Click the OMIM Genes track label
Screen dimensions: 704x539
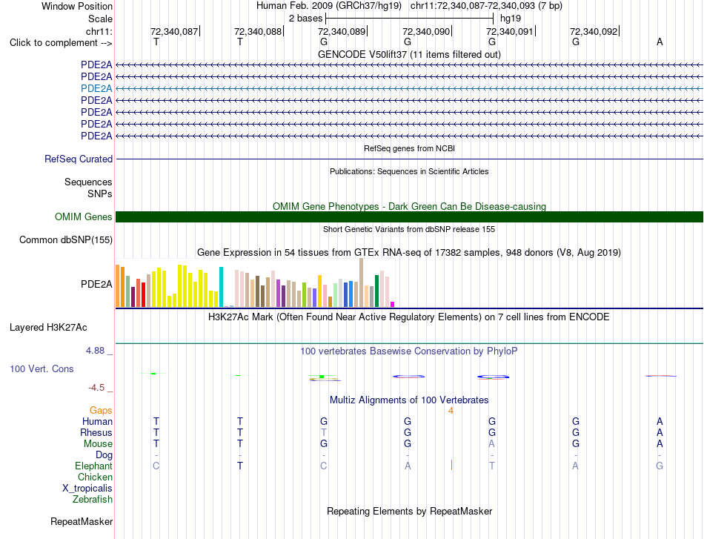[83, 217]
